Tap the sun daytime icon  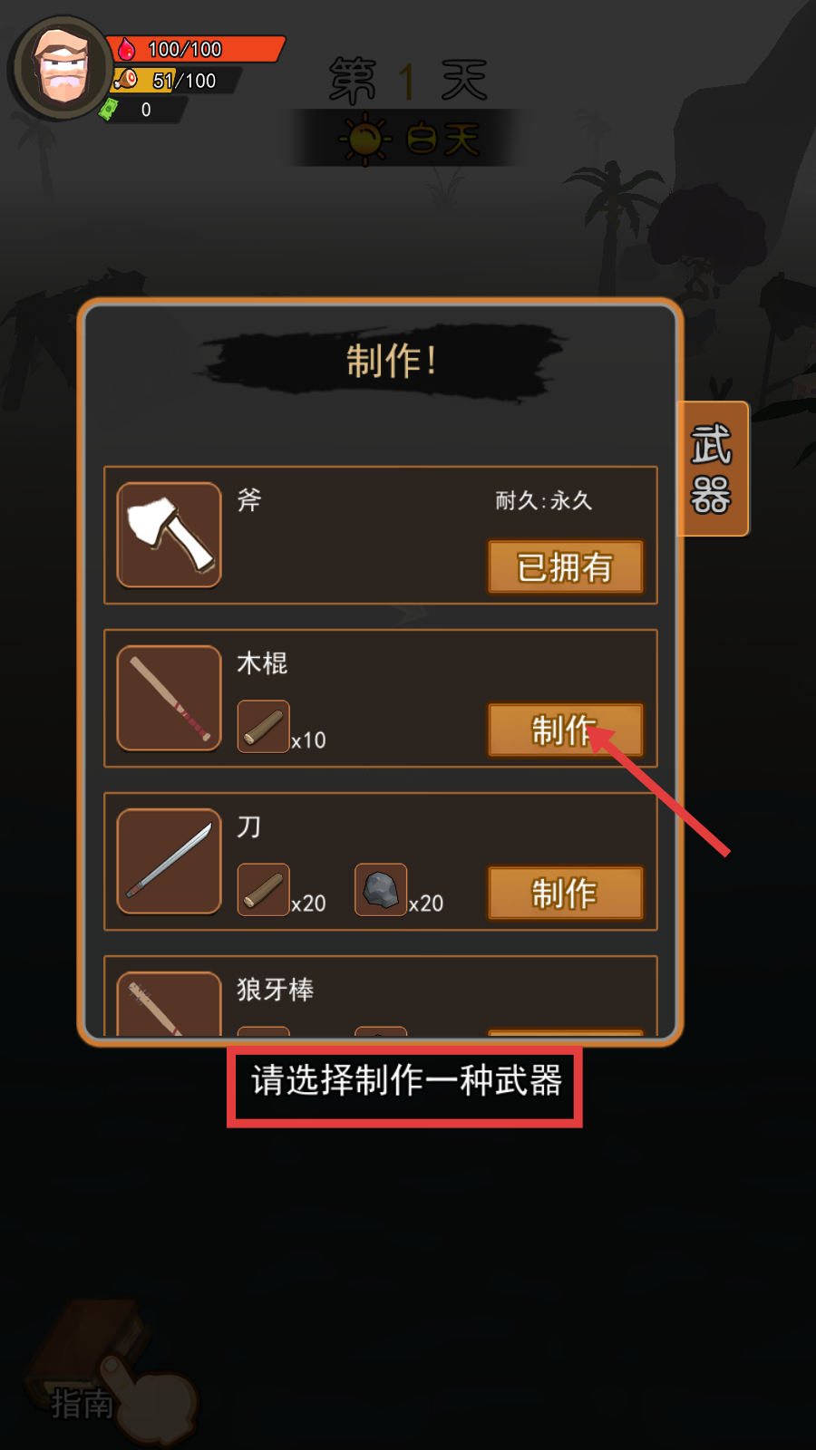[364, 139]
